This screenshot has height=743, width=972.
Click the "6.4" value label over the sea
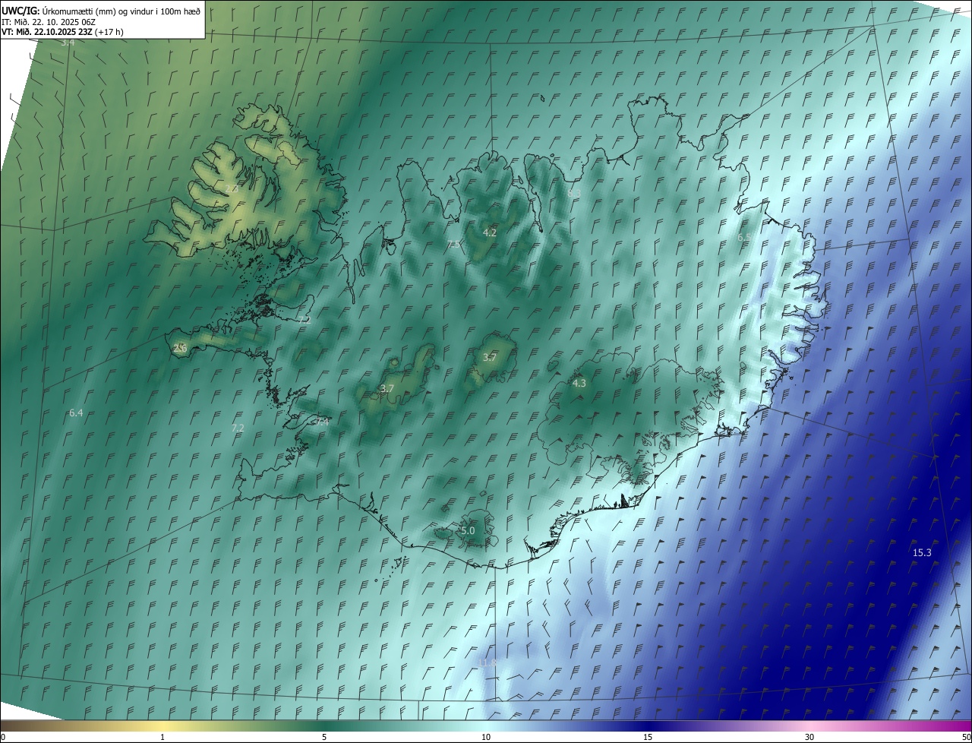pos(76,413)
